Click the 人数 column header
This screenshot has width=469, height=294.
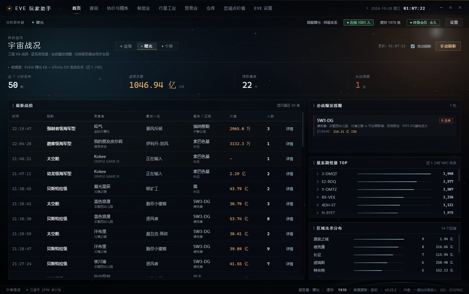pos(270,116)
